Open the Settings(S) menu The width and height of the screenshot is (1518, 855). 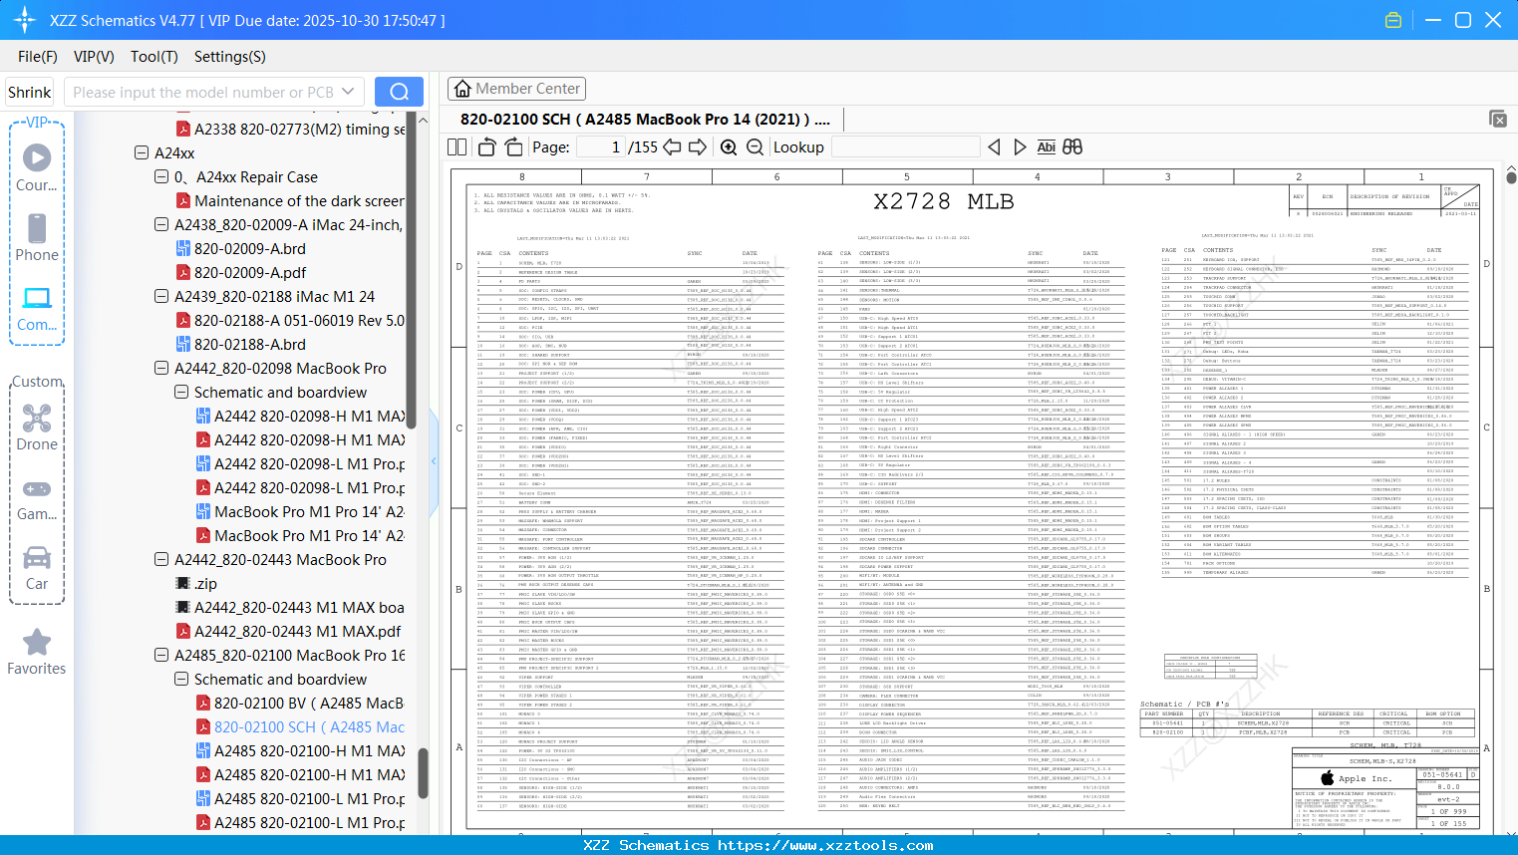230,57
